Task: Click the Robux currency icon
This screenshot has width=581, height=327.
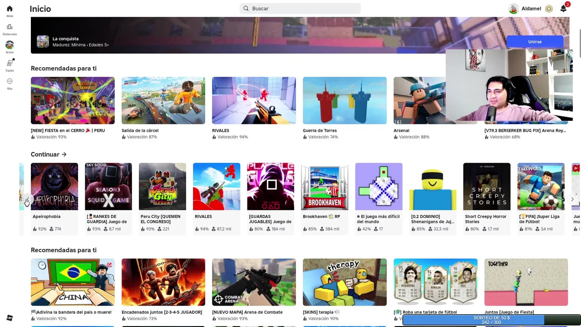Action: pyautogui.click(x=549, y=9)
